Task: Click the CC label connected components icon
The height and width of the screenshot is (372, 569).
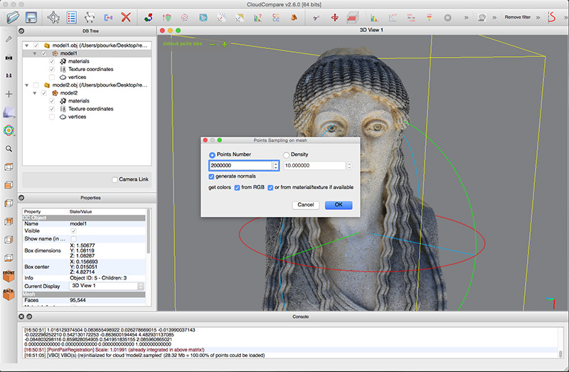Action: (276, 17)
